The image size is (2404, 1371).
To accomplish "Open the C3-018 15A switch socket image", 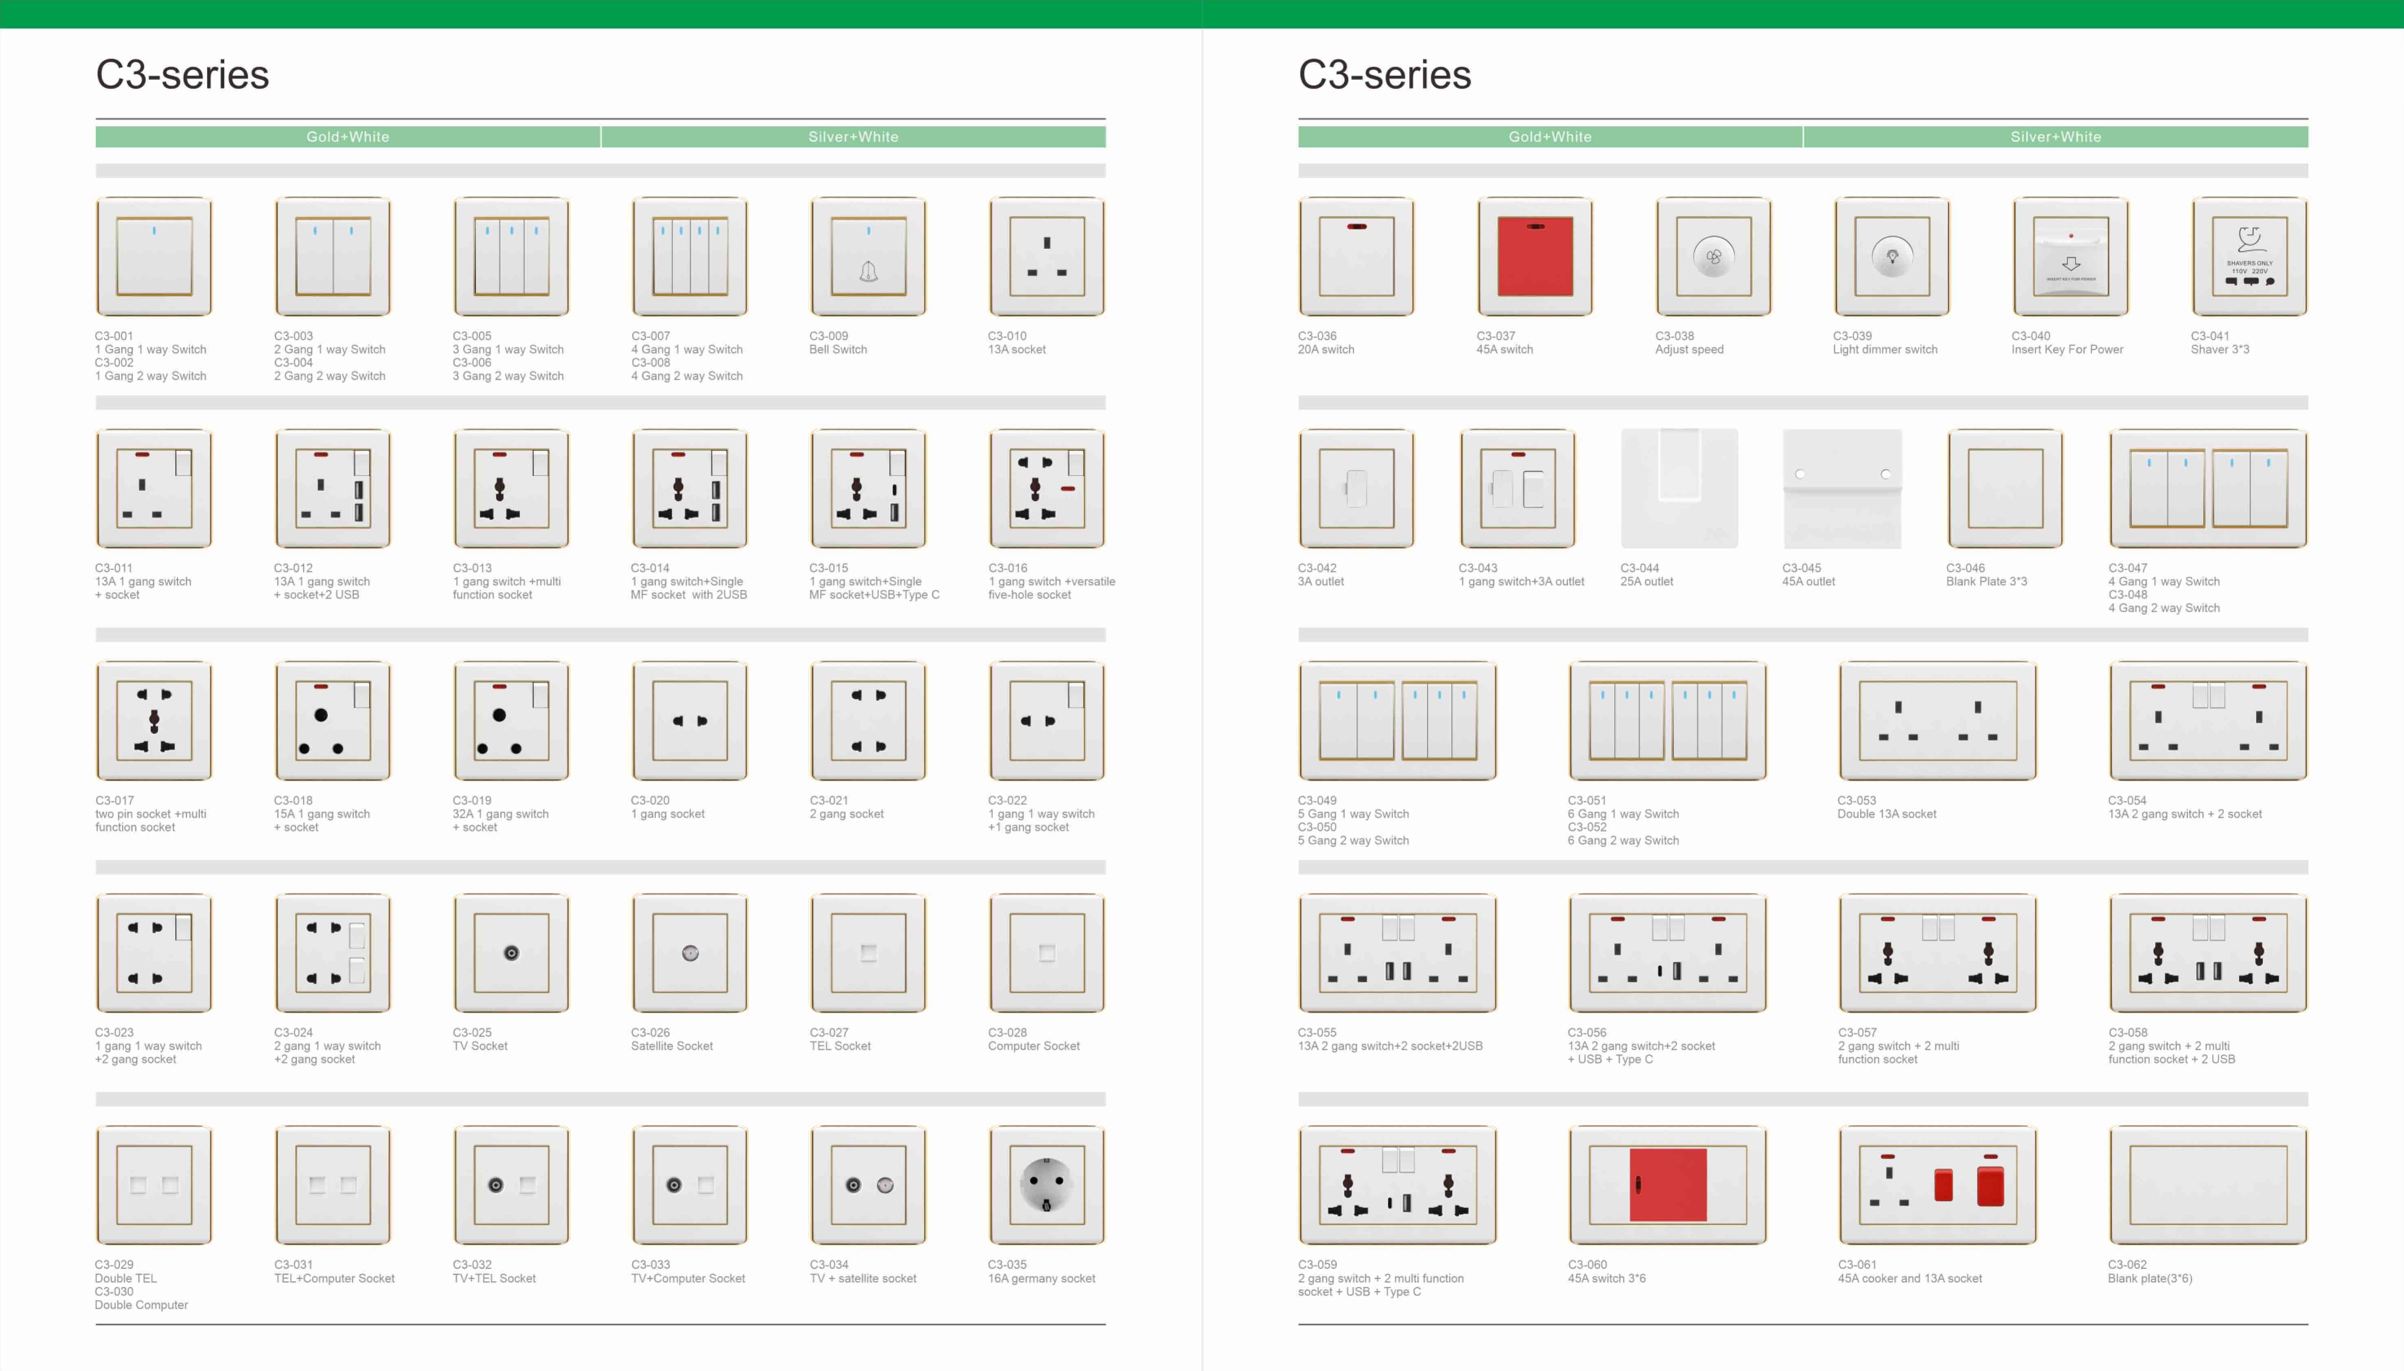I will tap(332, 721).
